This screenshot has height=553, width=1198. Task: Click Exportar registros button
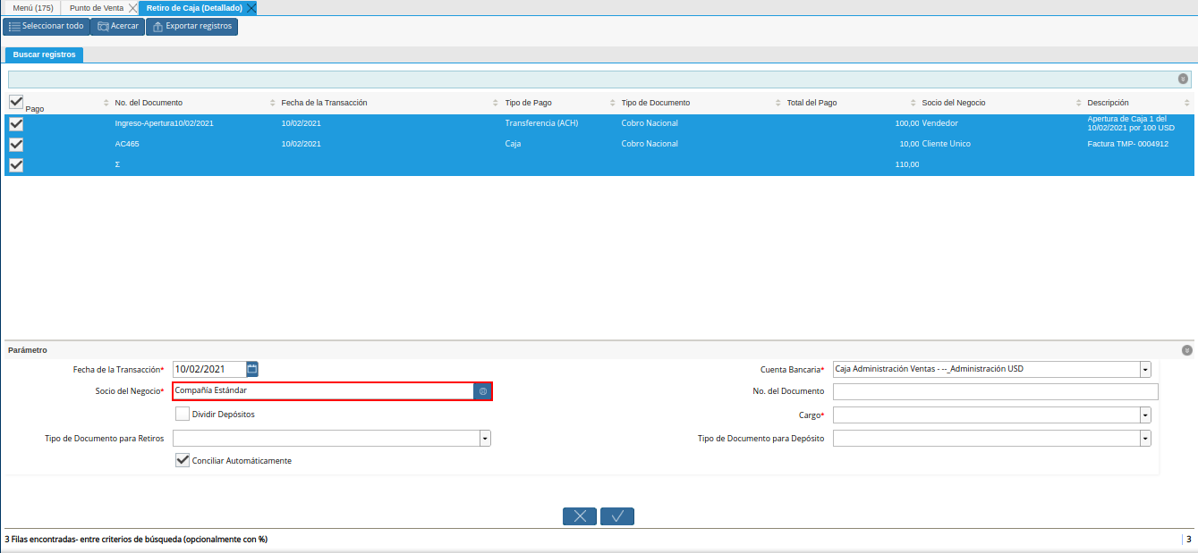(191, 27)
